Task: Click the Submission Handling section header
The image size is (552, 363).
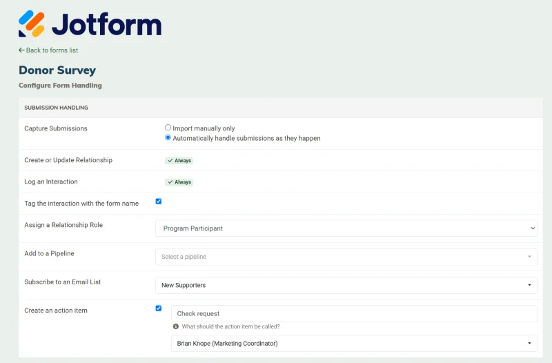Action: pos(281,108)
